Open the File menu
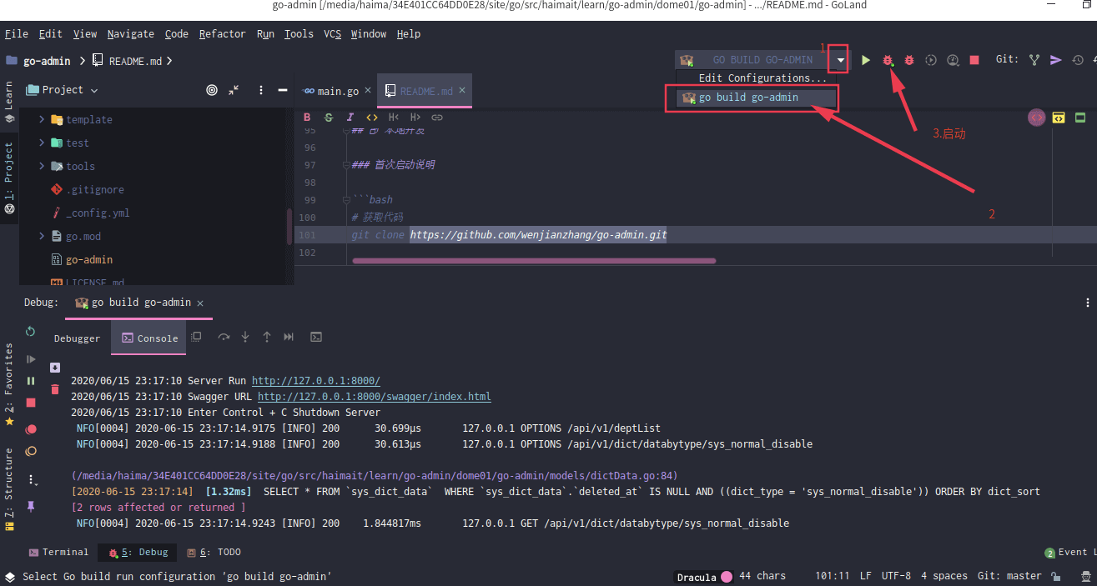 pyautogui.click(x=17, y=34)
